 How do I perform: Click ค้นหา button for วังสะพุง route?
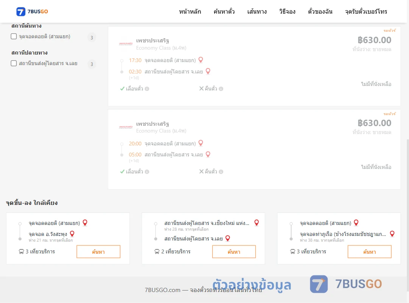click(98, 251)
